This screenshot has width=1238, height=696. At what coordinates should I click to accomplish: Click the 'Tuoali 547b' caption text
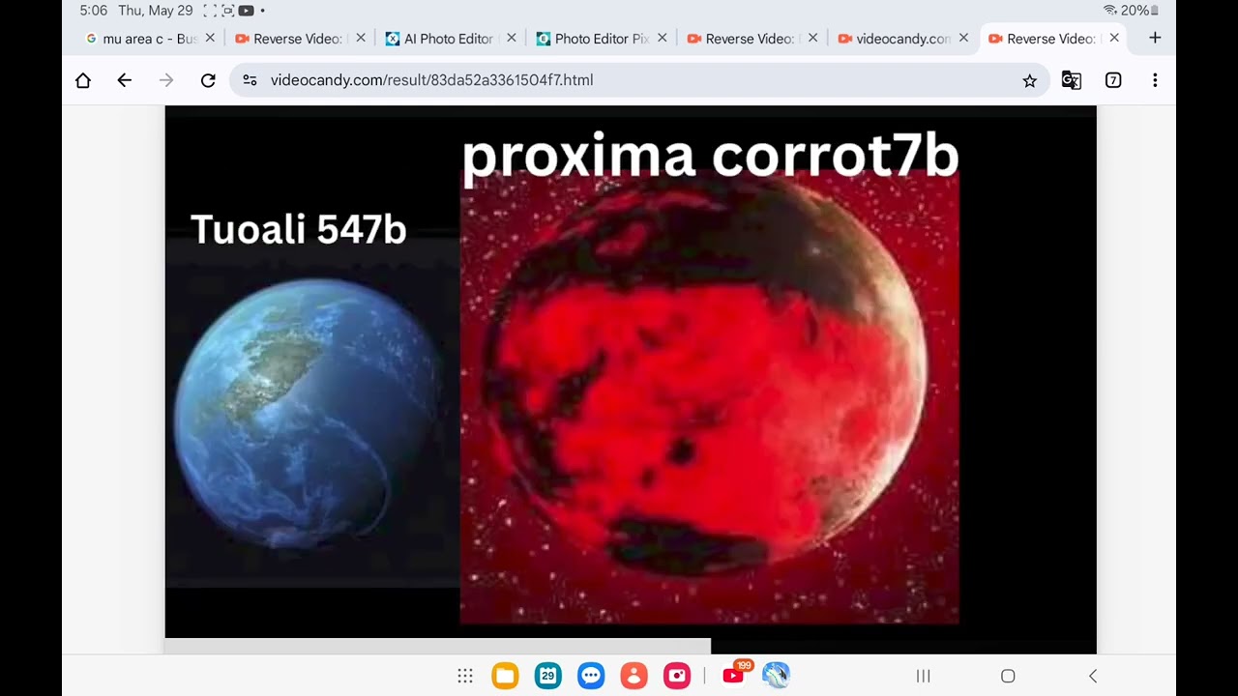click(298, 230)
